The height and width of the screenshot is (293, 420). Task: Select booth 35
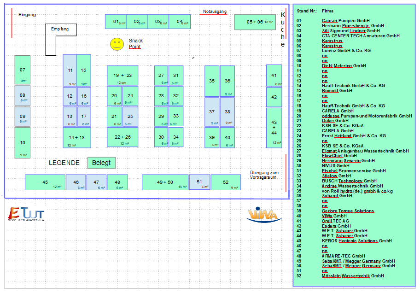pos(212,81)
